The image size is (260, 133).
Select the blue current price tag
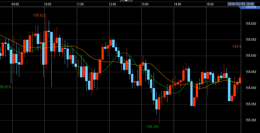[250, 8]
